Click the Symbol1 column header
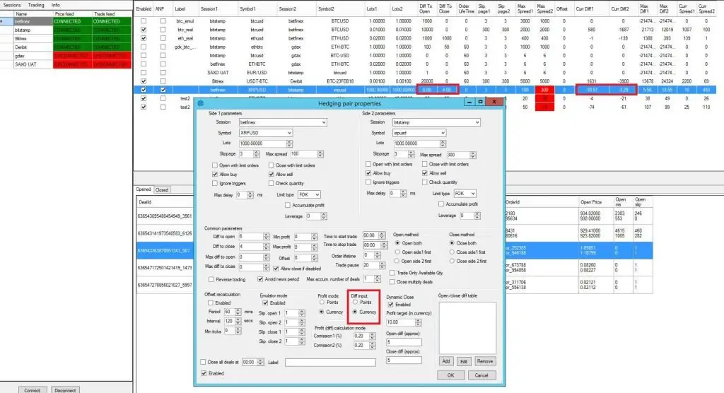 click(248, 8)
